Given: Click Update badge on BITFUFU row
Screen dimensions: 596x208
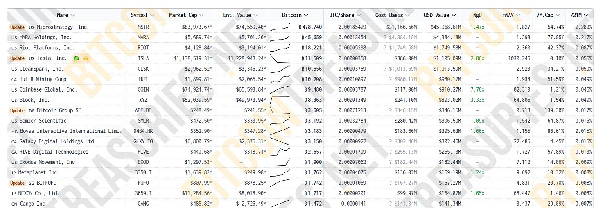Looking at the screenshot, I should tap(17, 183).
